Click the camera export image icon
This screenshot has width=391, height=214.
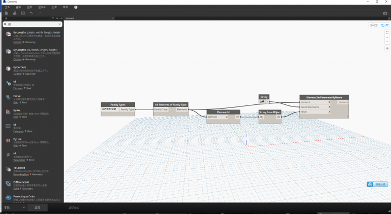pos(385,13)
